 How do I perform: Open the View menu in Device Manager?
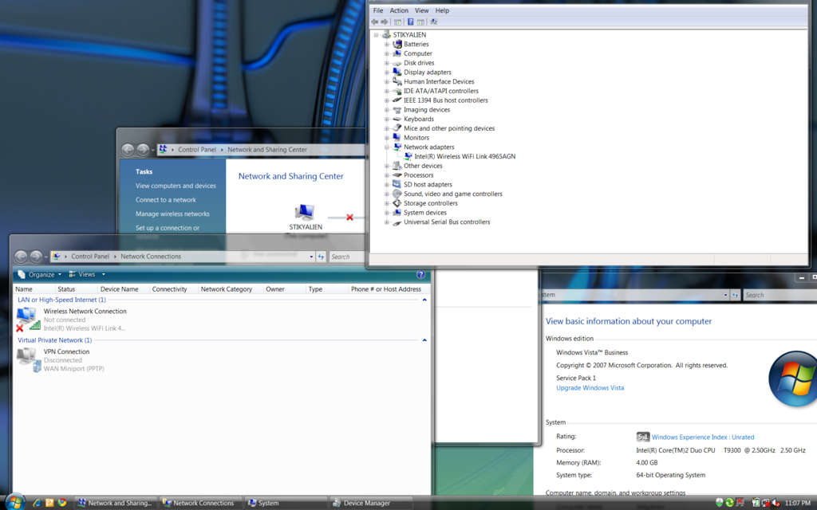click(x=421, y=10)
